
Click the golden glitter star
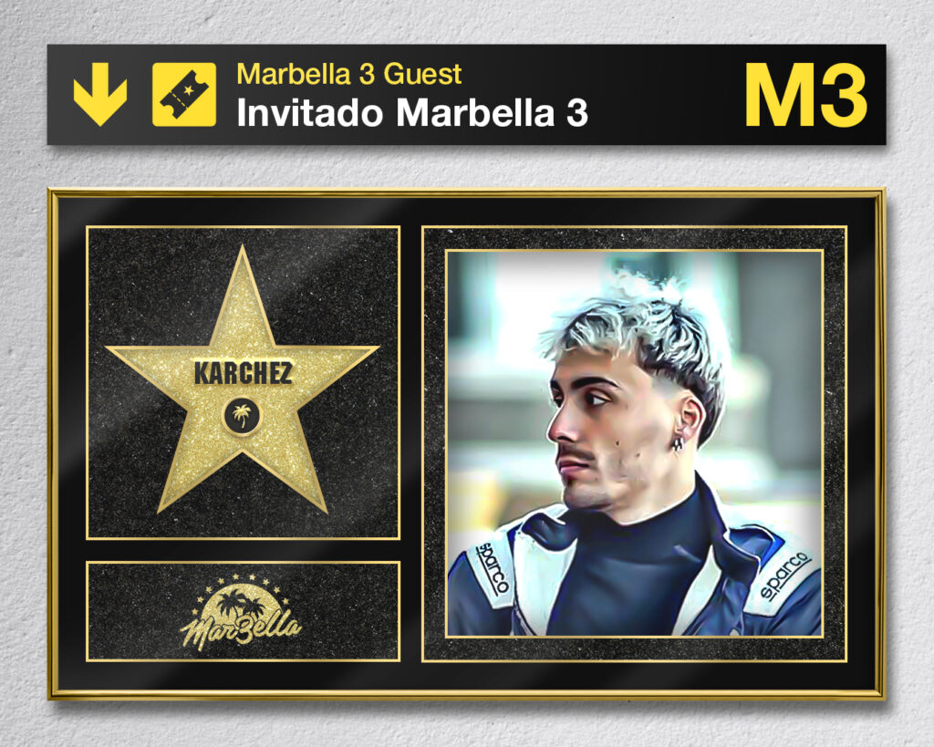tap(242, 381)
